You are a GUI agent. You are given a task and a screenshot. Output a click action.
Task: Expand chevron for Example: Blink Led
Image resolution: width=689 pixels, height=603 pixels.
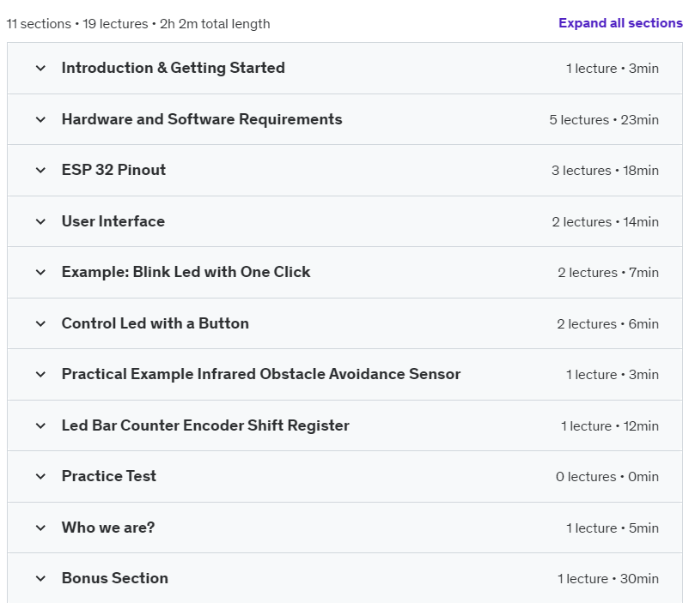pyautogui.click(x=40, y=273)
